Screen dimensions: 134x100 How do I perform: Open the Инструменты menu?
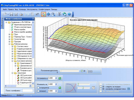point(32,9)
